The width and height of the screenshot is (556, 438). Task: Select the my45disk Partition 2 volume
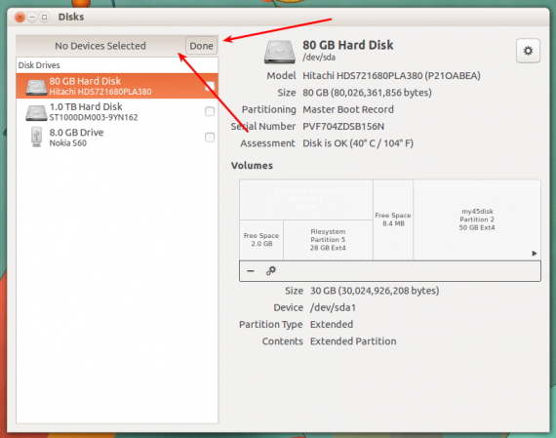pyautogui.click(x=477, y=219)
